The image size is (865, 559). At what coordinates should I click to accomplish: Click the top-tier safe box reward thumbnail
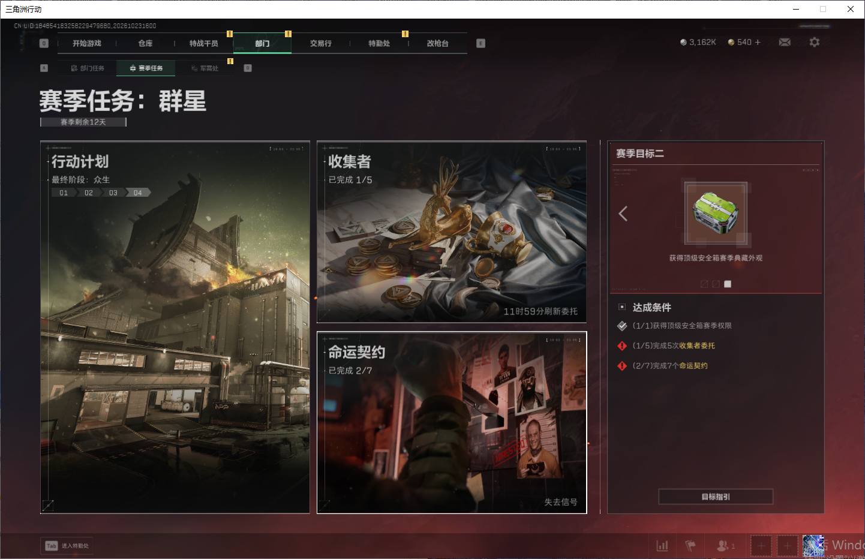click(x=716, y=214)
